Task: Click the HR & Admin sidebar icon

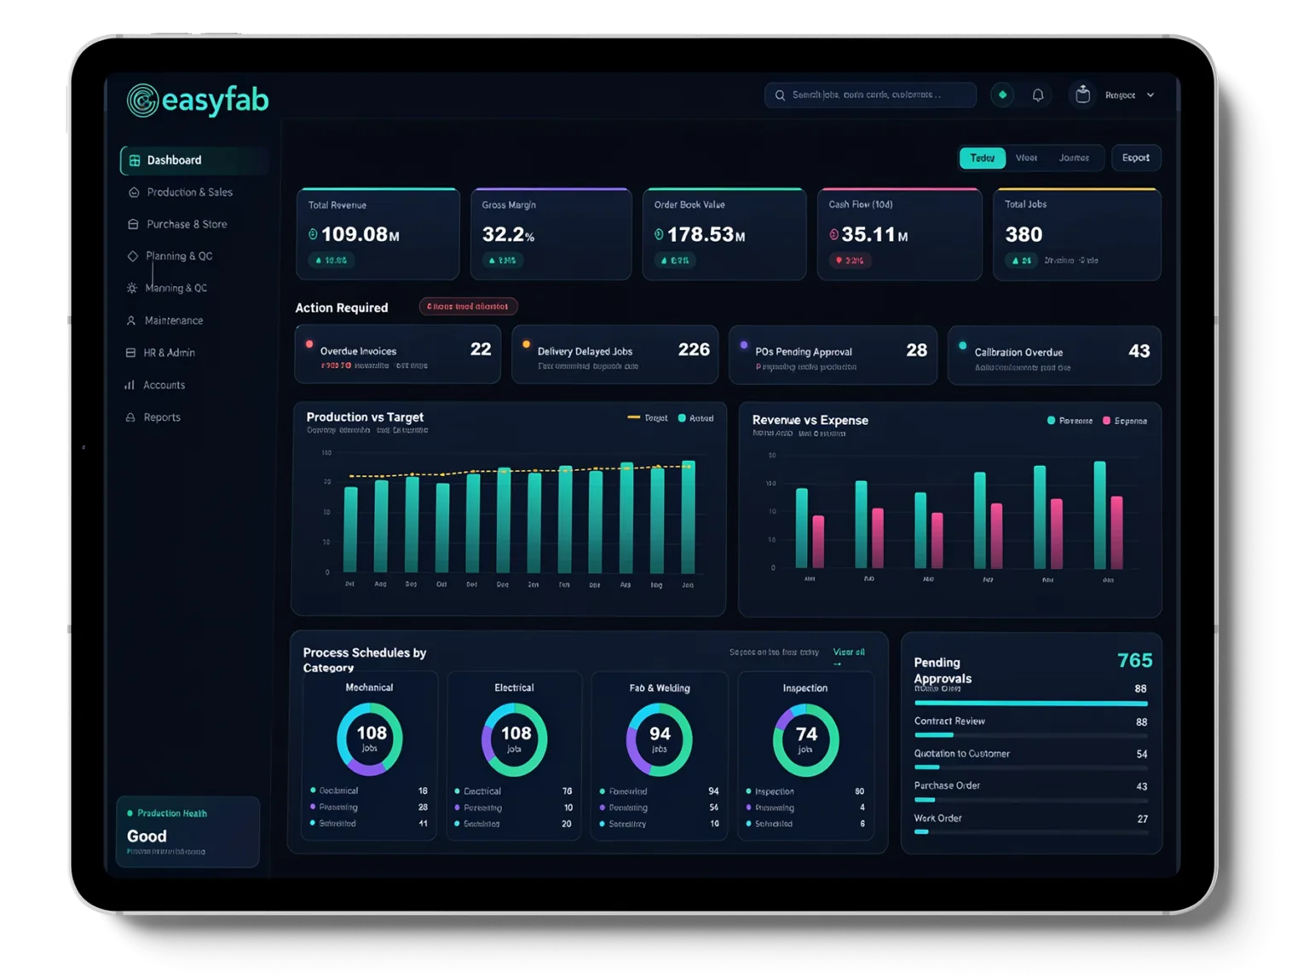Action: tap(130, 353)
